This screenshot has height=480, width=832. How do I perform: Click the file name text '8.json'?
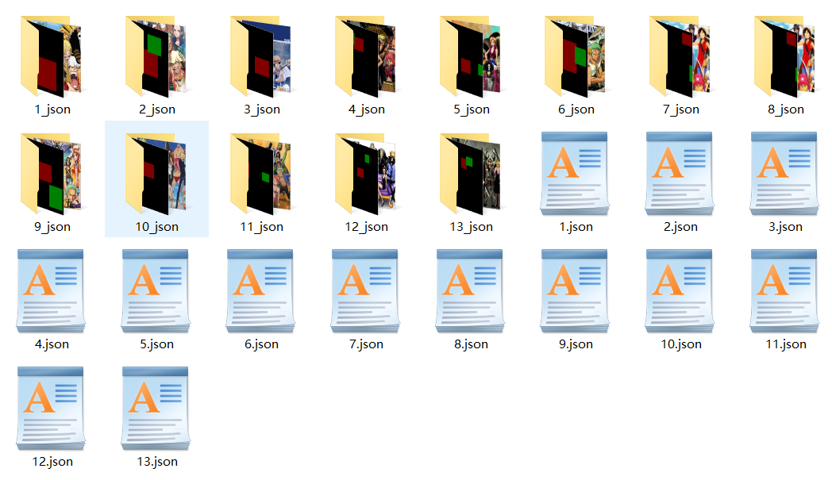tap(472, 344)
